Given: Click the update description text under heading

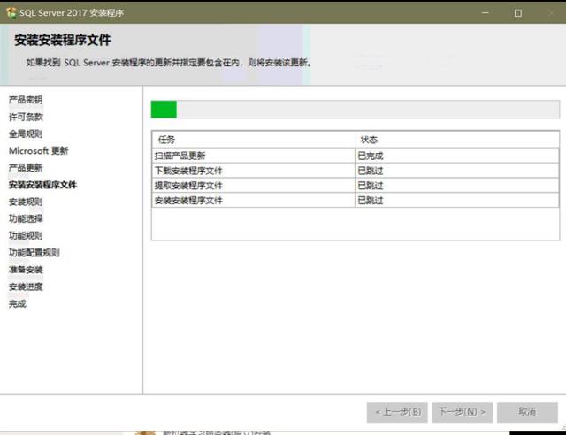Looking at the screenshot, I should [x=169, y=63].
